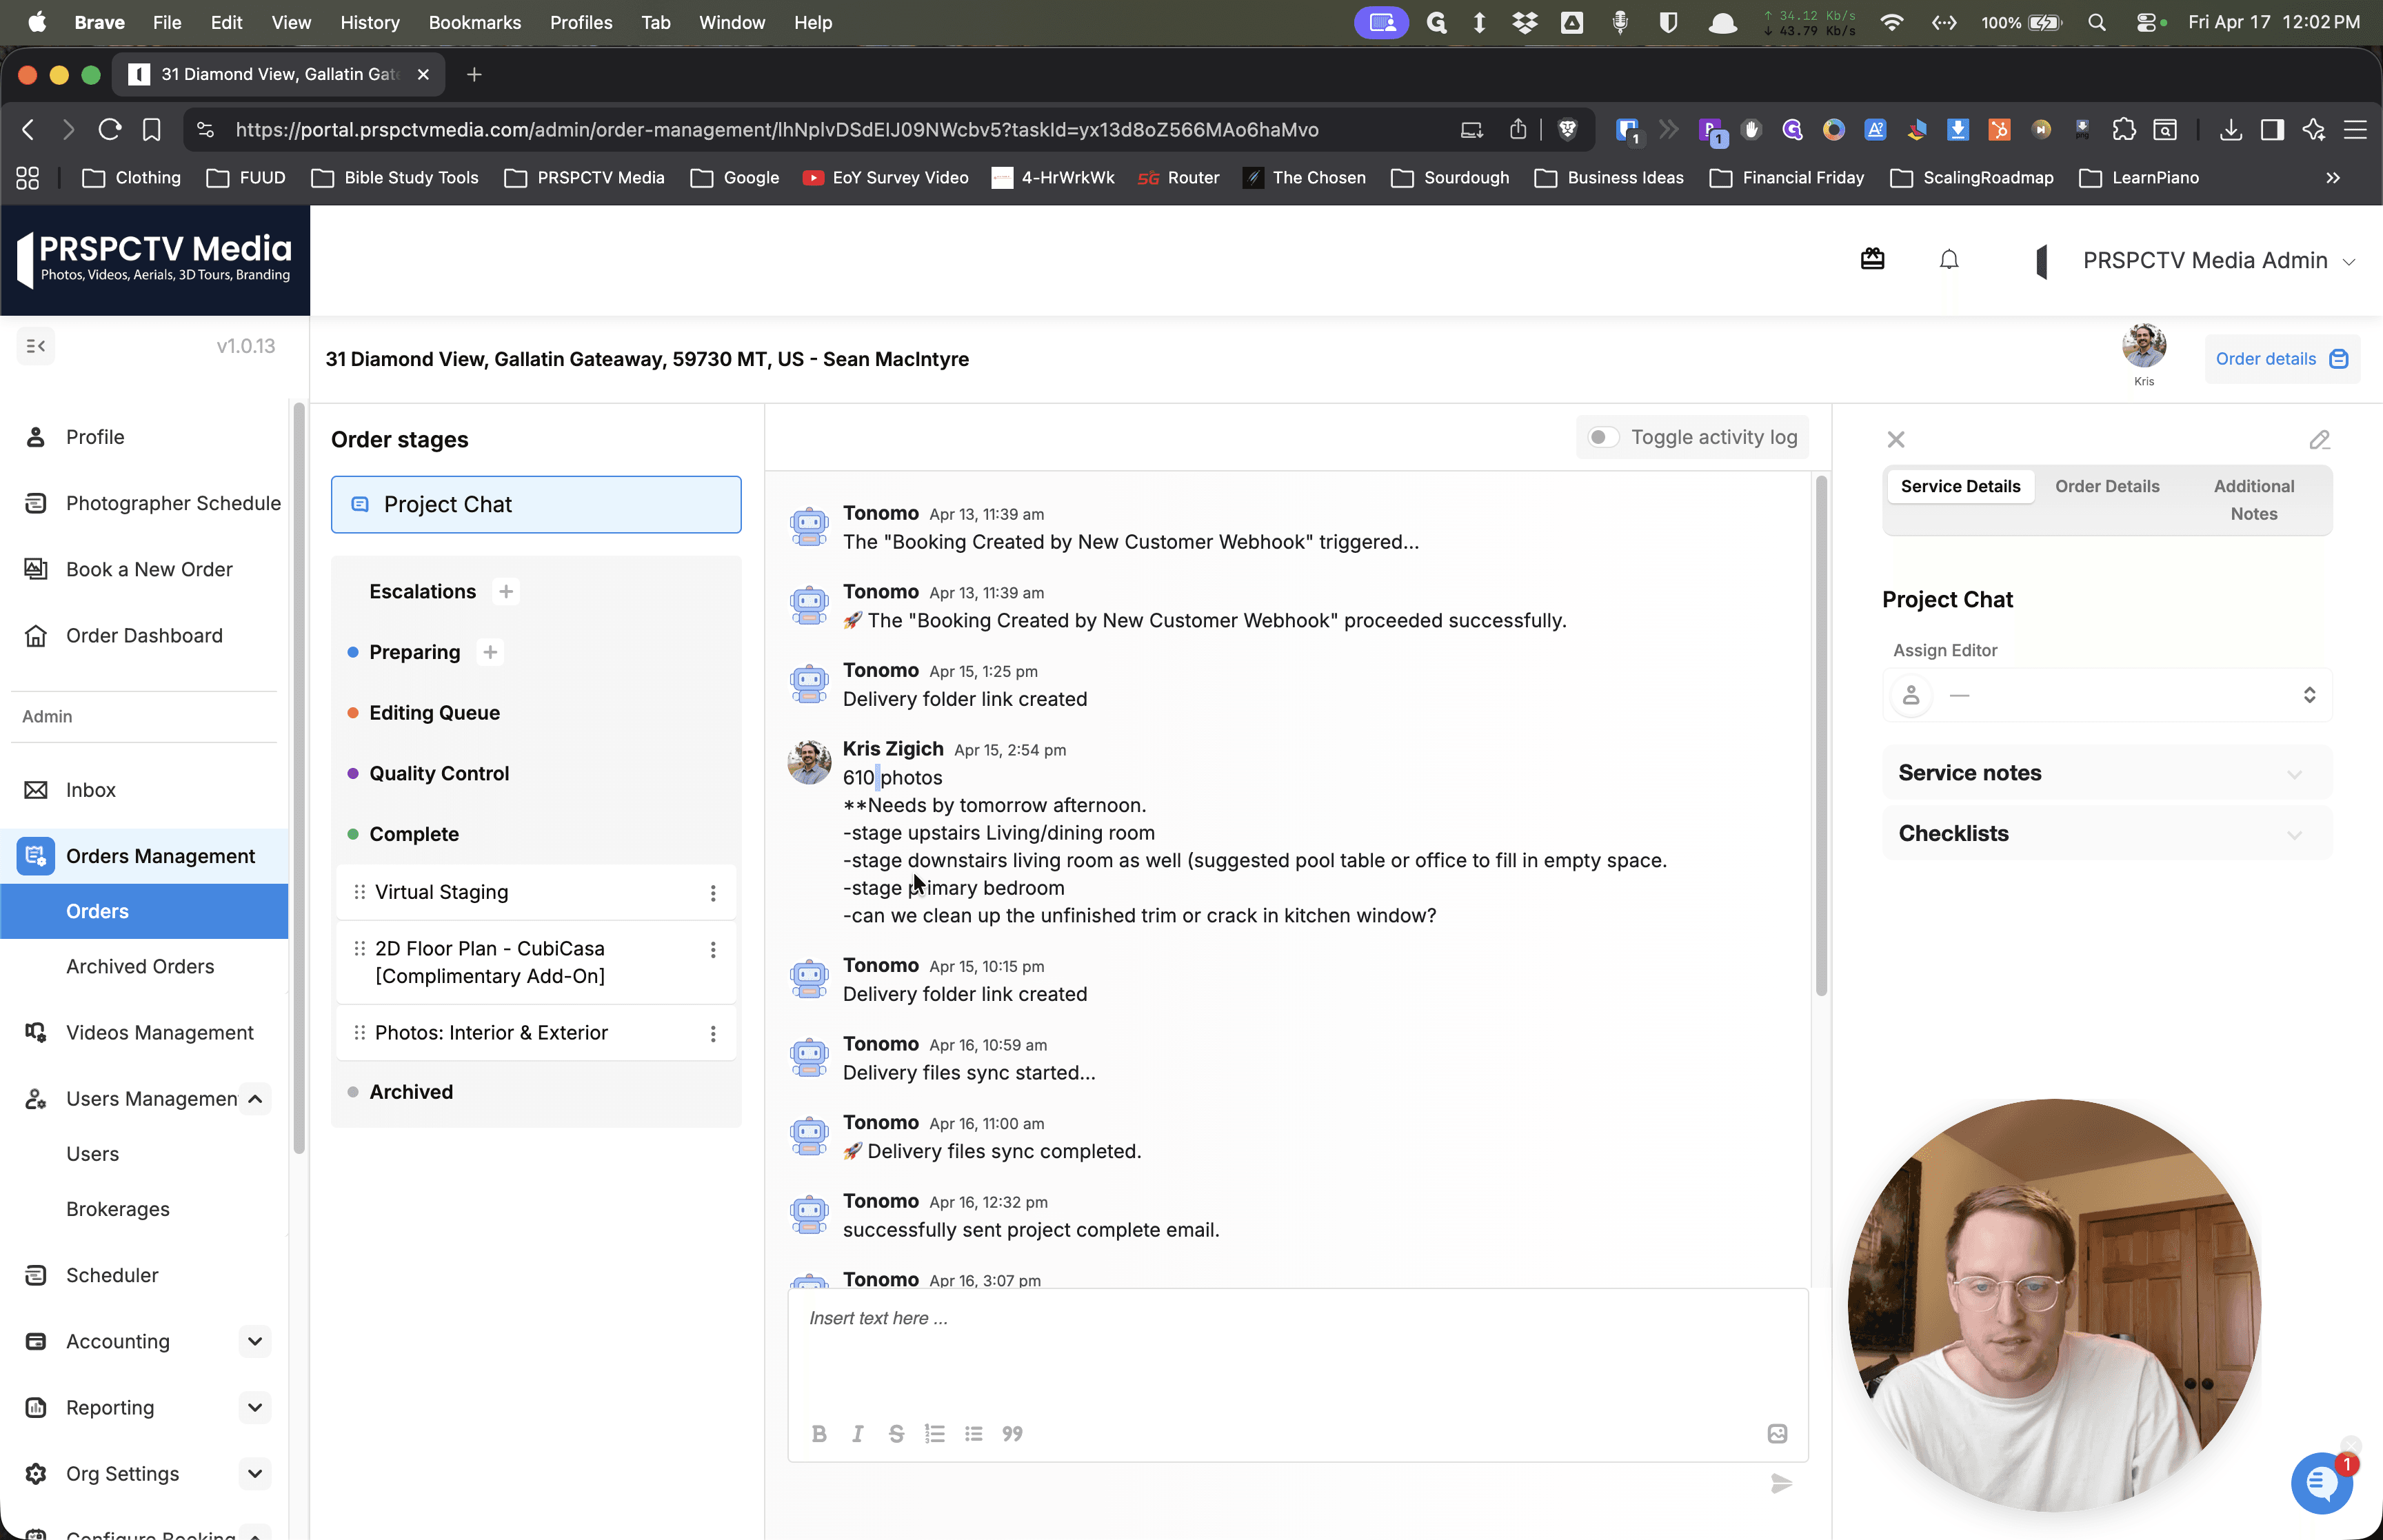Screen dimensions: 2383x1540
Task: Edit service details with pencil icon
Action: click(2319, 440)
